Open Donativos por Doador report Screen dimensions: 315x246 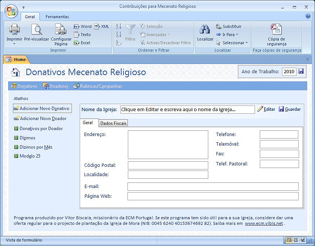38,129
